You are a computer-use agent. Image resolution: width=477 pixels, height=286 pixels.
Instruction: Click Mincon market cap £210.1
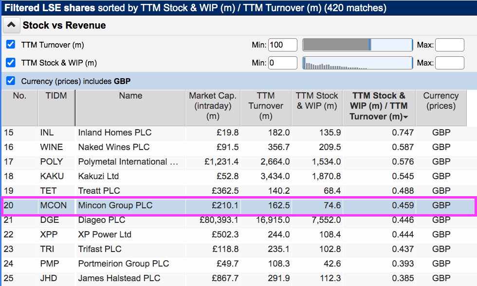[x=225, y=205]
